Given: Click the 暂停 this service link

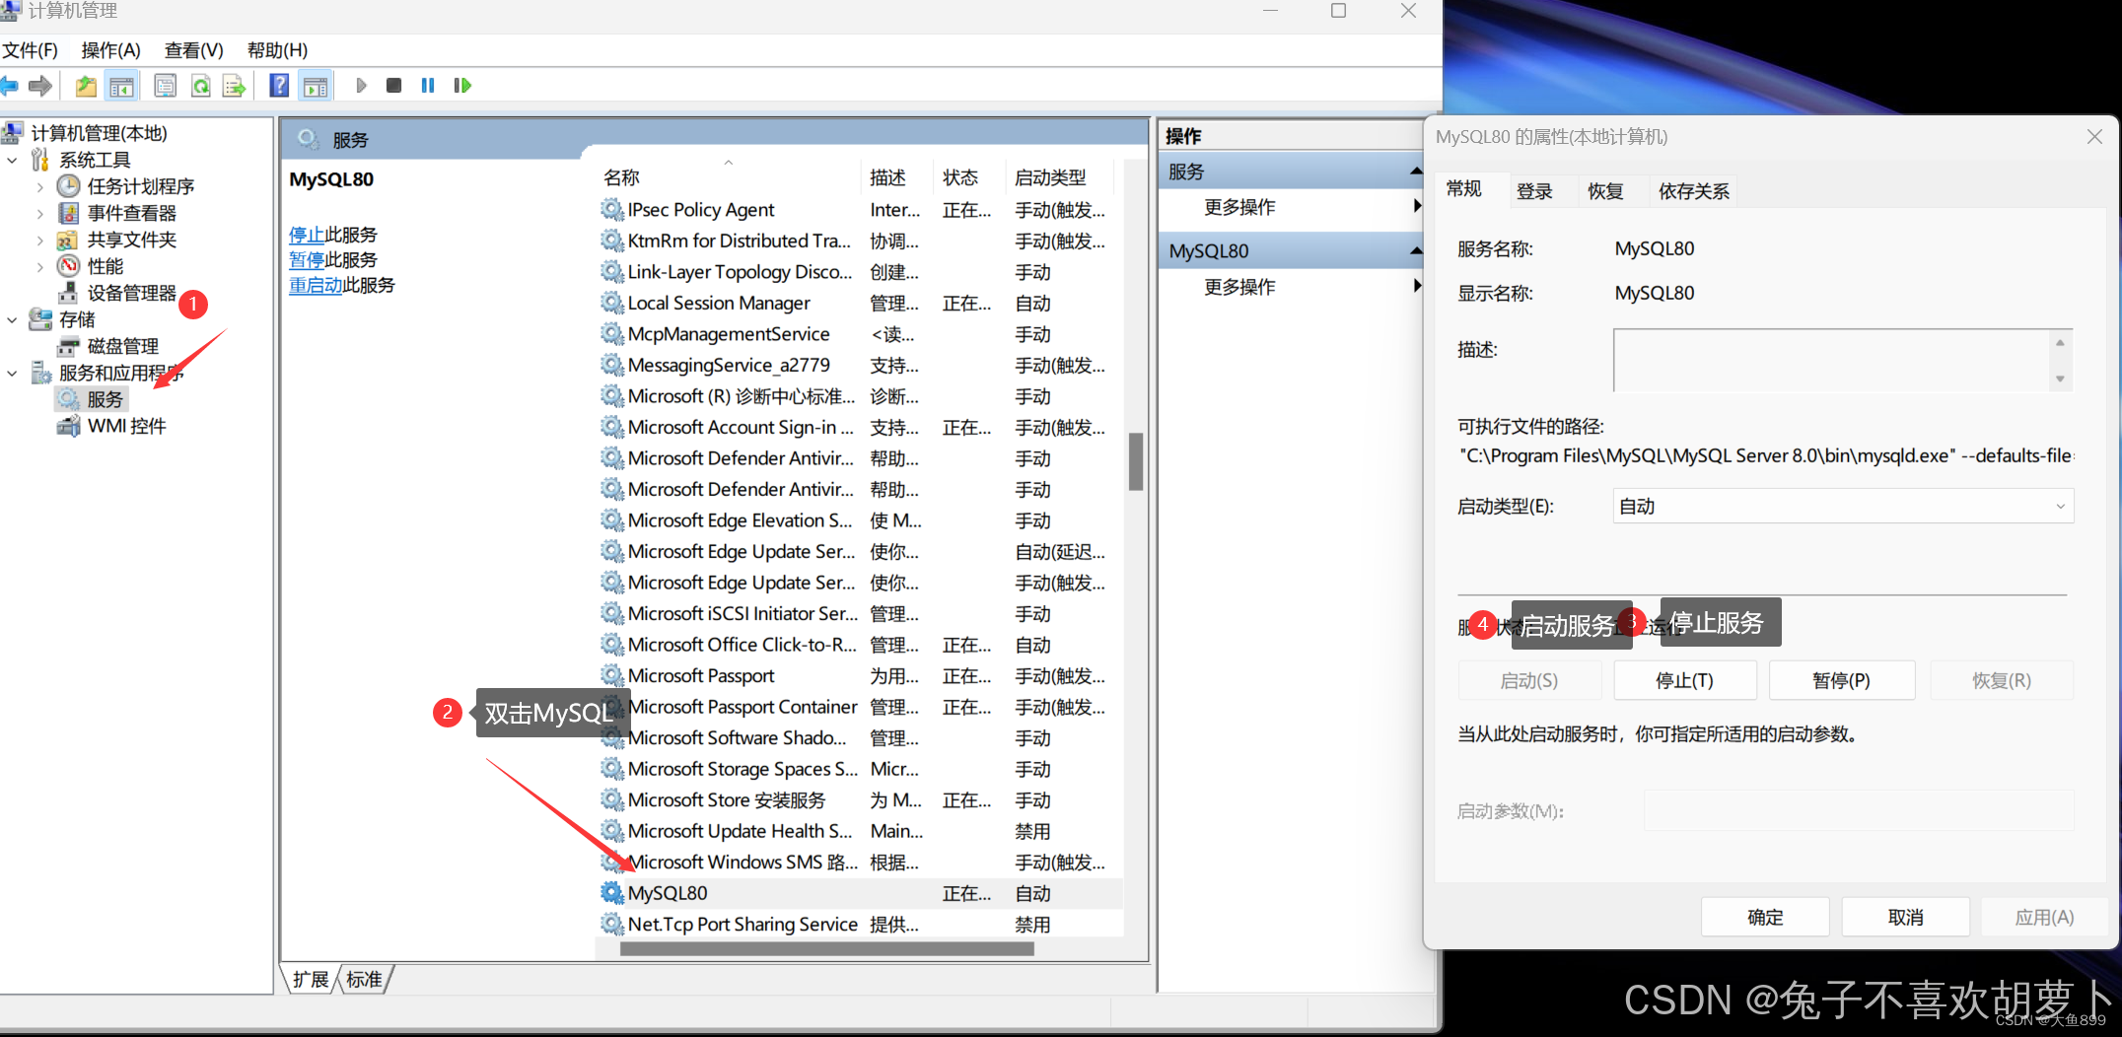Looking at the screenshot, I should tap(307, 260).
